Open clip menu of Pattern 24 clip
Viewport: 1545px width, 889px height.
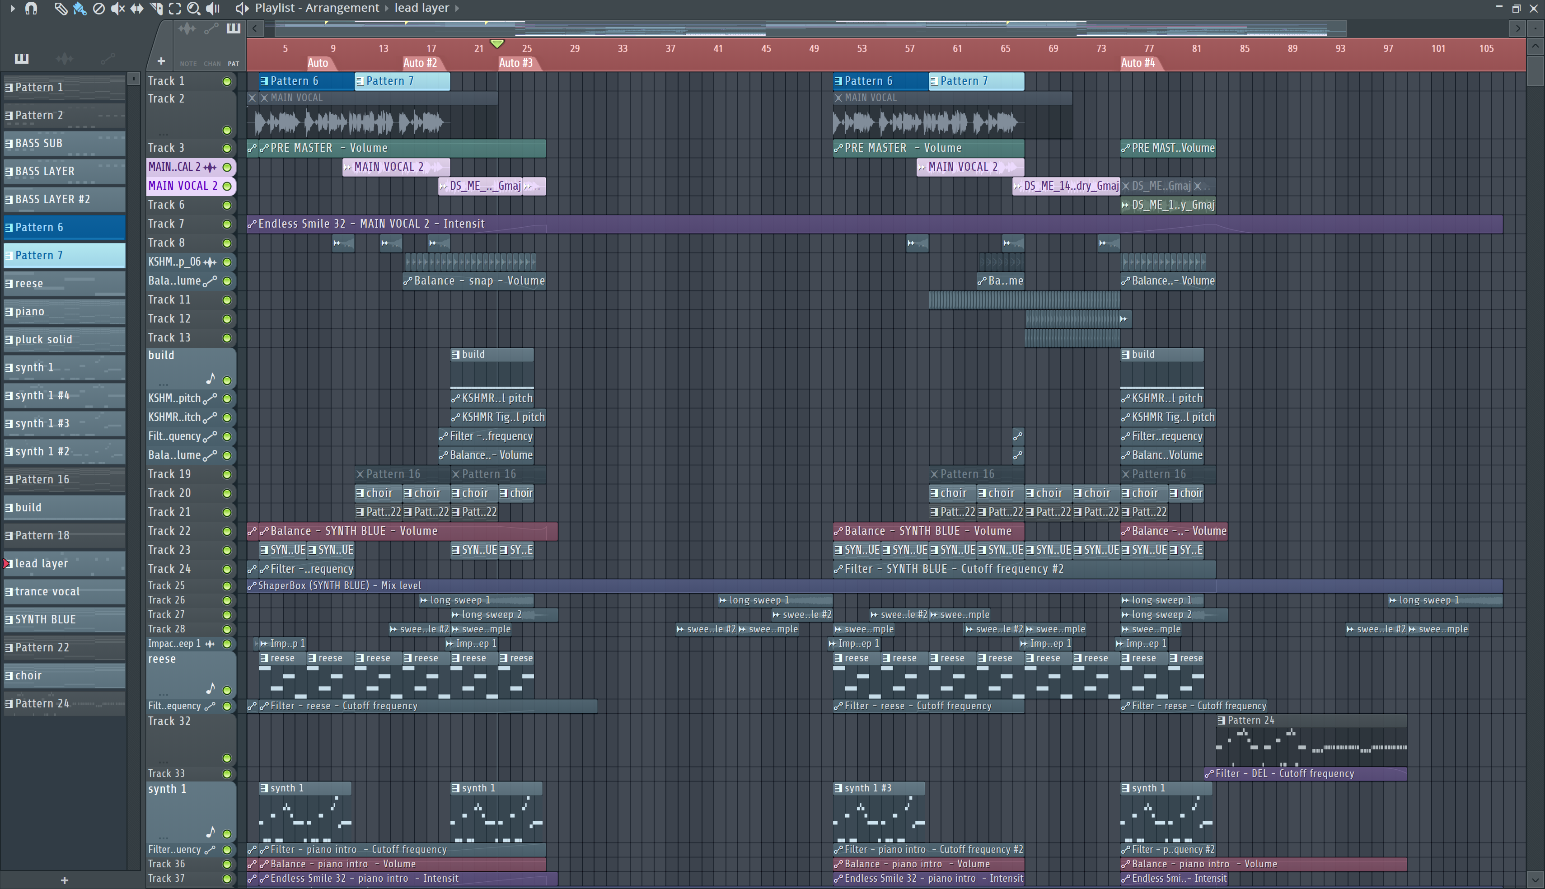point(1221,721)
